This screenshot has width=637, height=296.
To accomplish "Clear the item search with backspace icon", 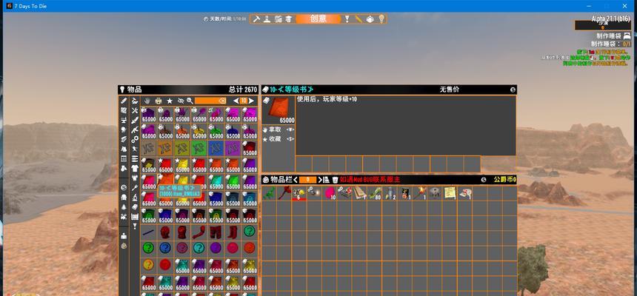I will pyautogui.click(x=222, y=101).
